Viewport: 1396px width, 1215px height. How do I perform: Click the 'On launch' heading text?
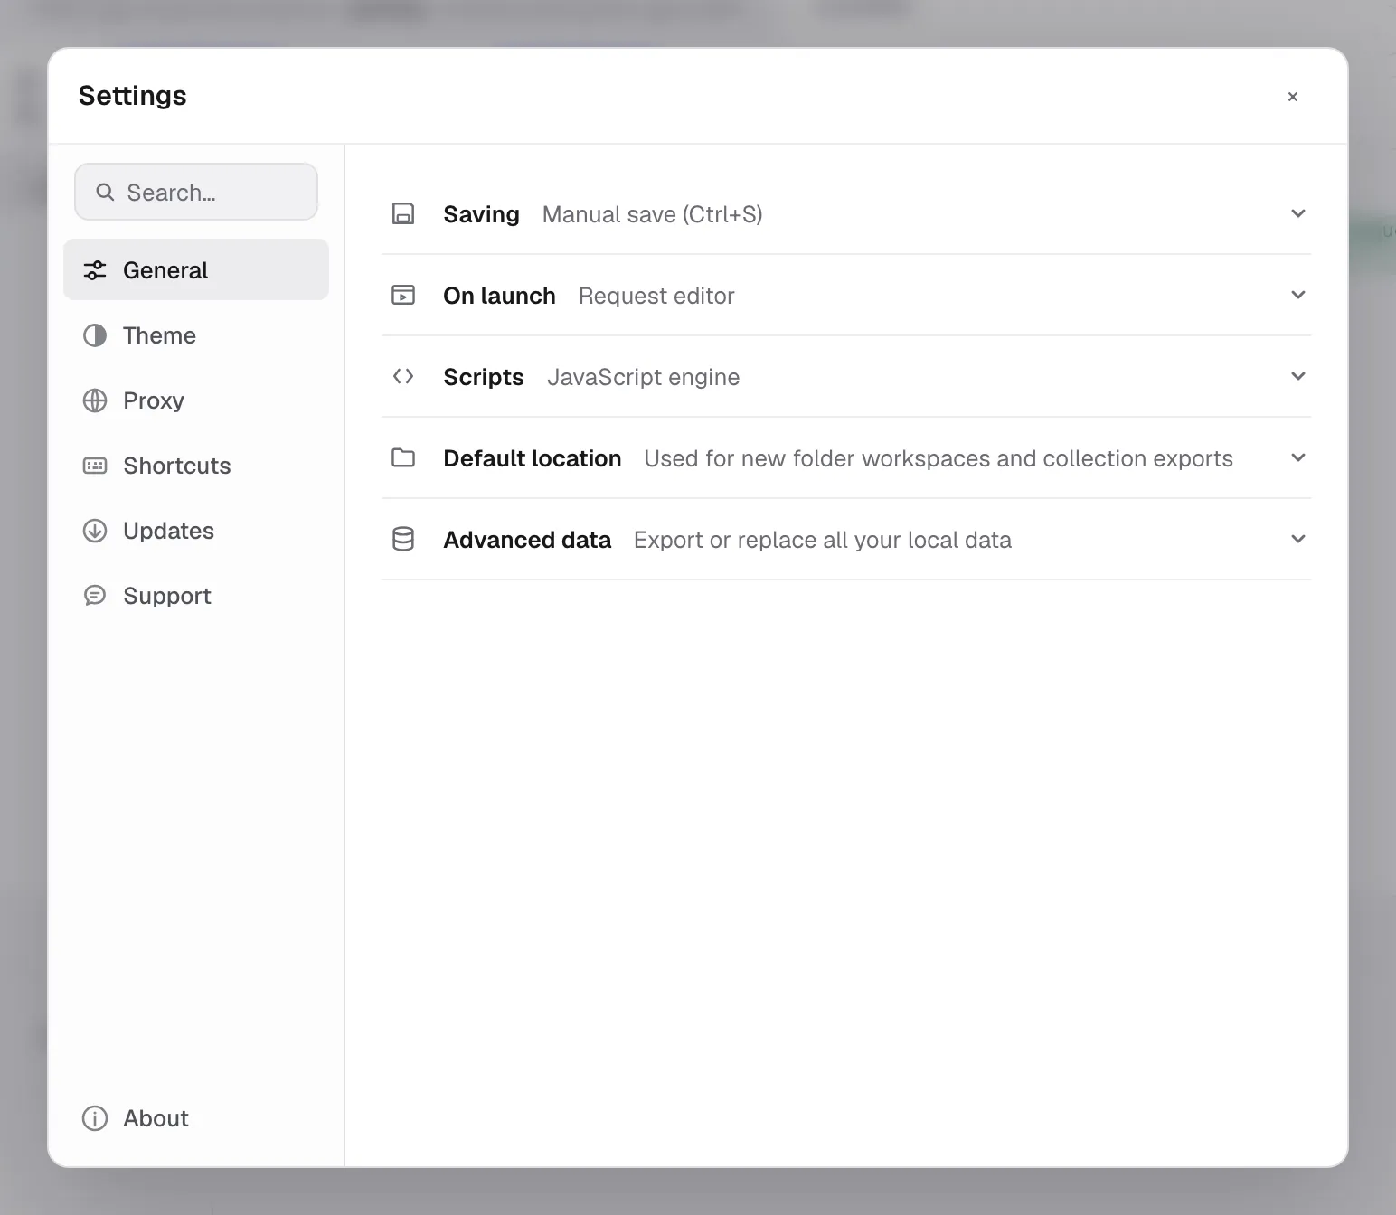point(499,296)
